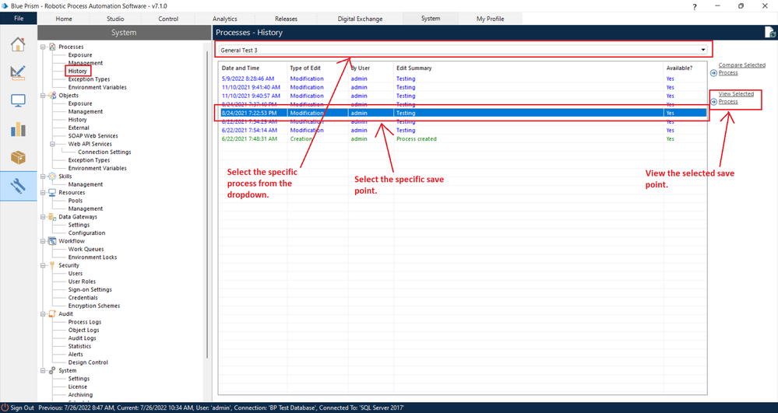The height and width of the screenshot is (413, 778).
Task: Open the Control monitor sidebar icon
Action: tap(18, 100)
